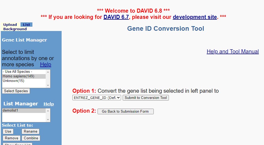Visit the development site link
Image resolution: width=264 pixels, height=145 pixels.
(195, 17)
